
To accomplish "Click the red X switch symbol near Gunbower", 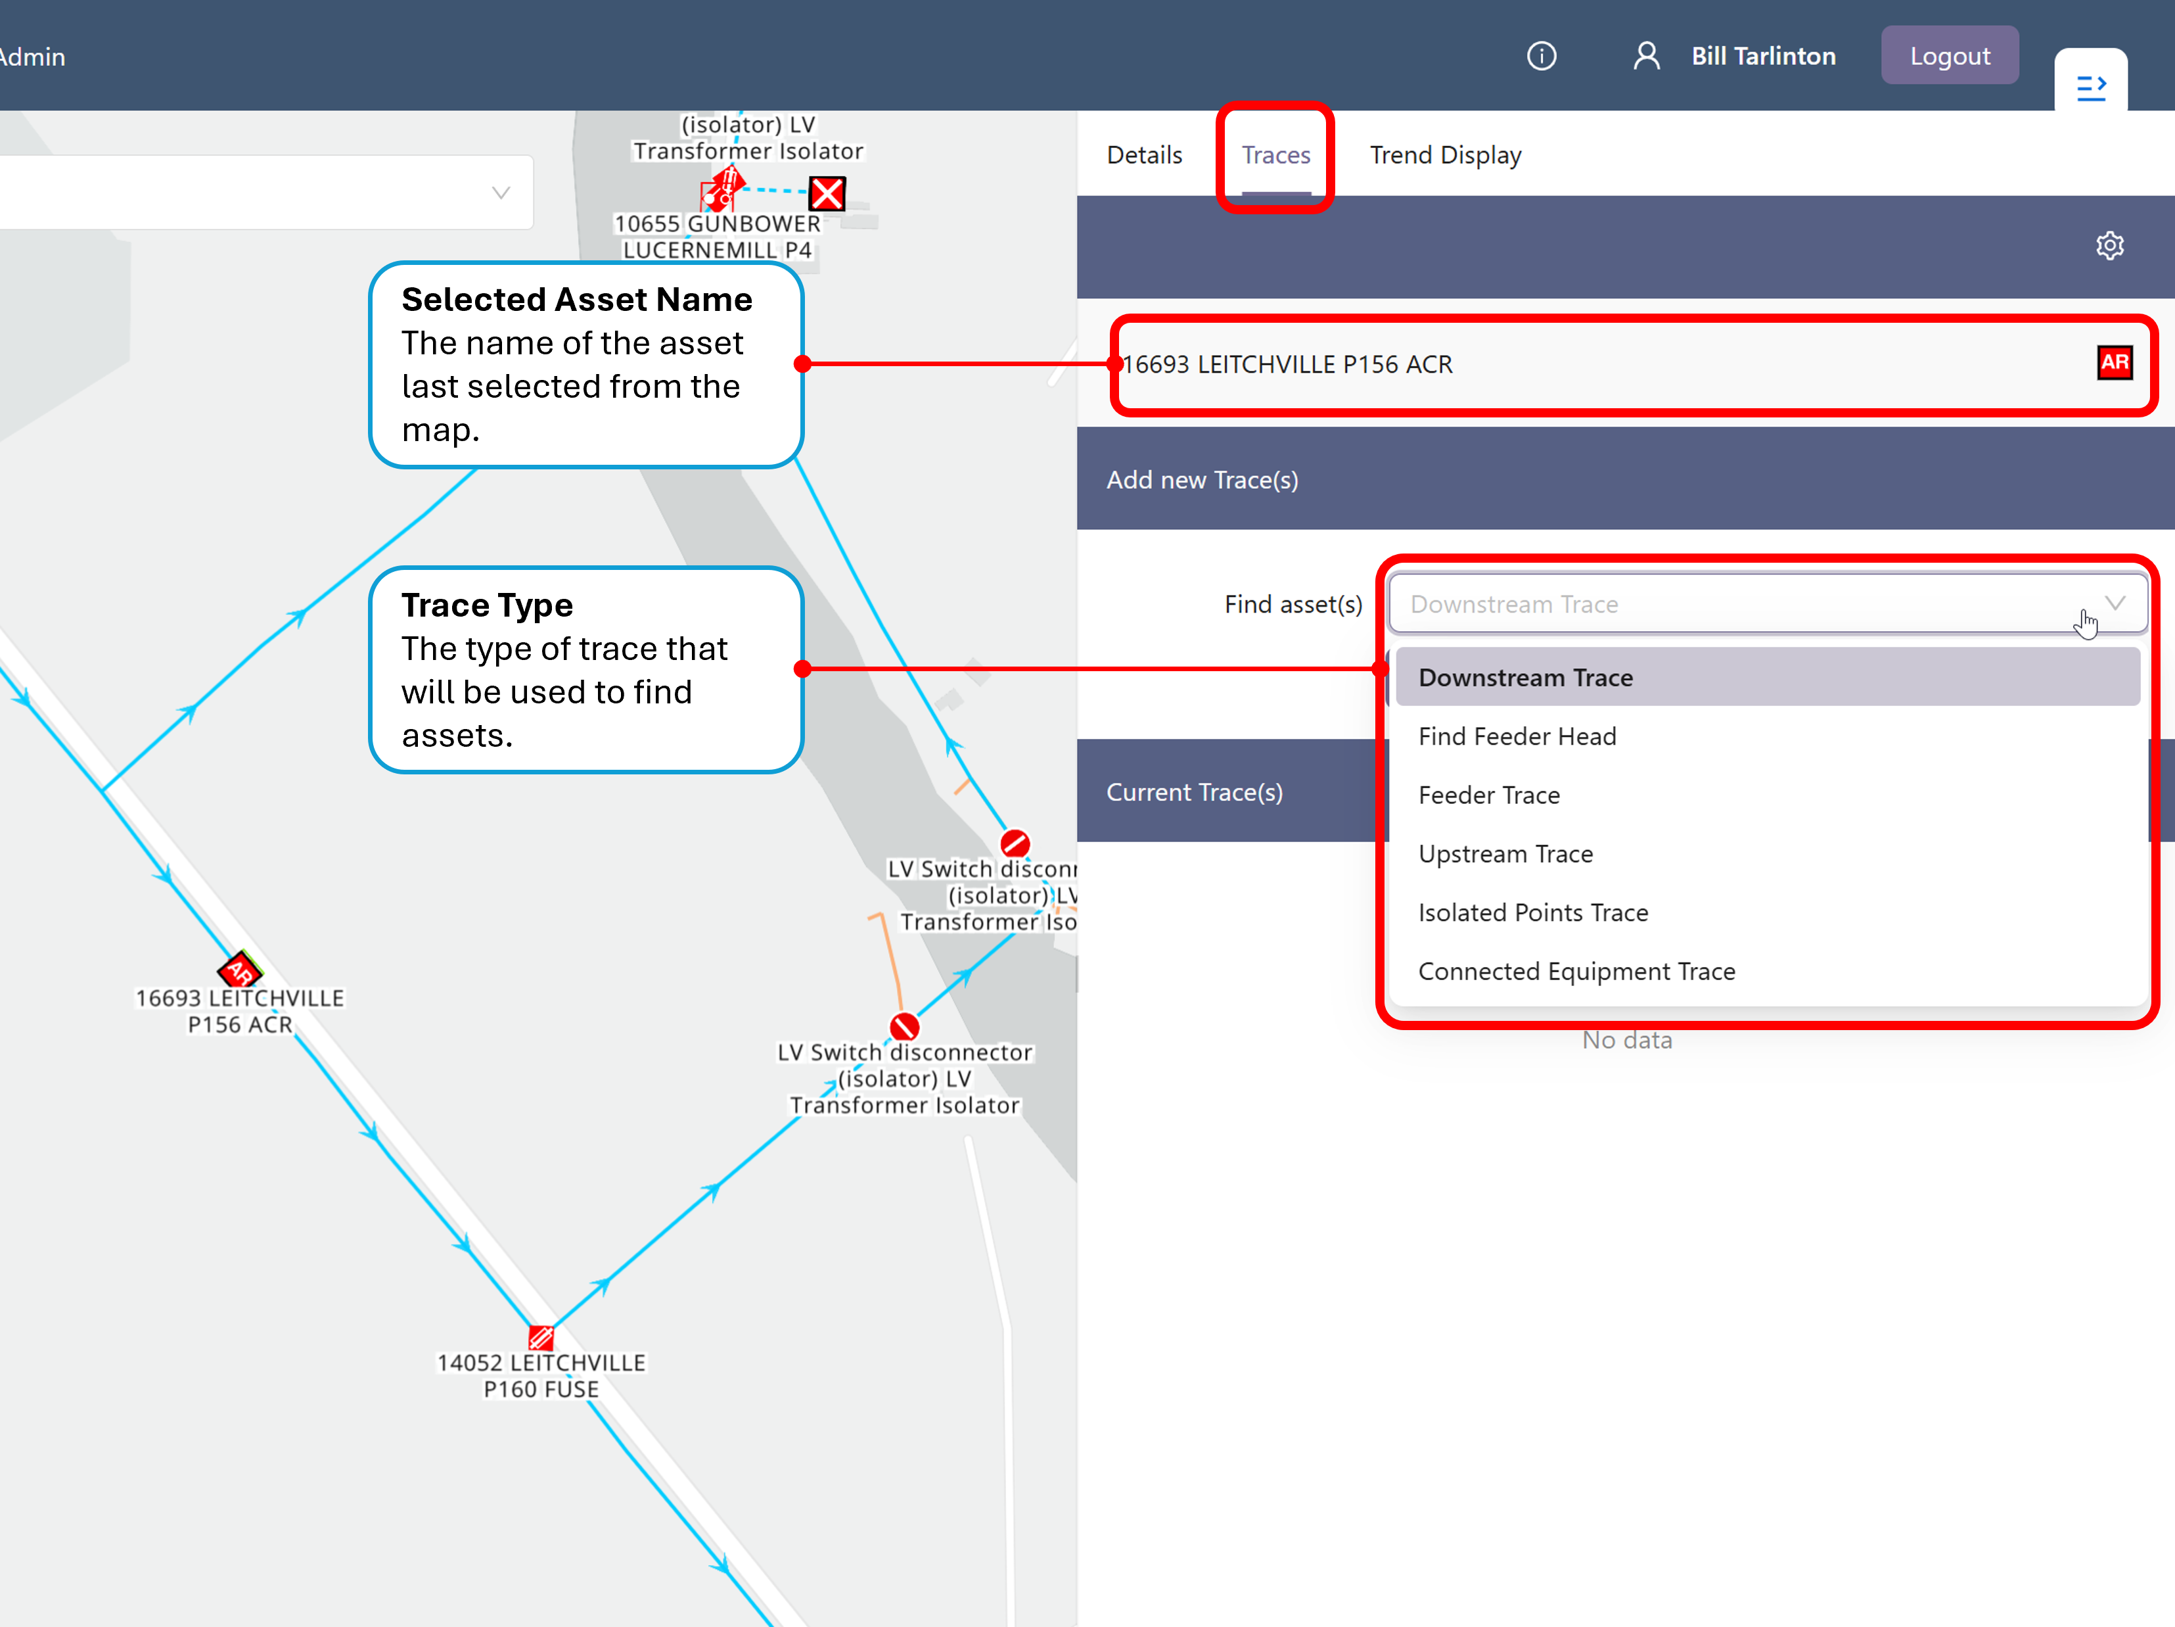I will coord(827,194).
